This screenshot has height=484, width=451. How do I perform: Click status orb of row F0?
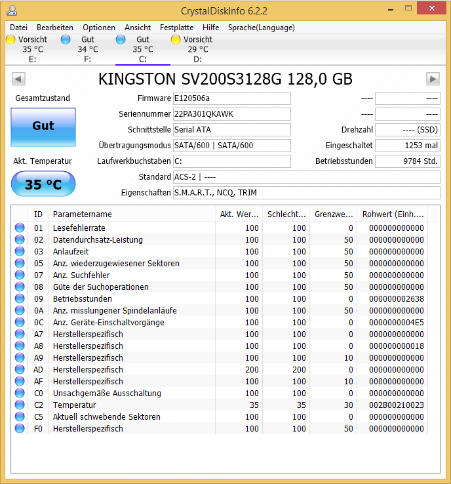(x=20, y=428)
